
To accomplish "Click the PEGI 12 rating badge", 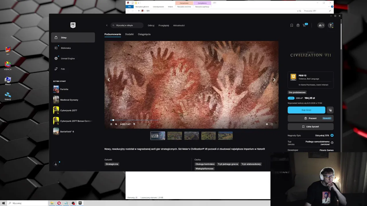I will click(x=293, y=77).
